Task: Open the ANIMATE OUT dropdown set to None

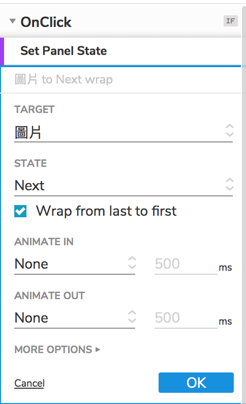Action: coord(75,318)
